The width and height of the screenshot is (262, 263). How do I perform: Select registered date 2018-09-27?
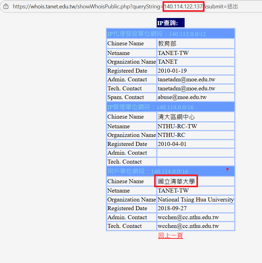point(196,208)
